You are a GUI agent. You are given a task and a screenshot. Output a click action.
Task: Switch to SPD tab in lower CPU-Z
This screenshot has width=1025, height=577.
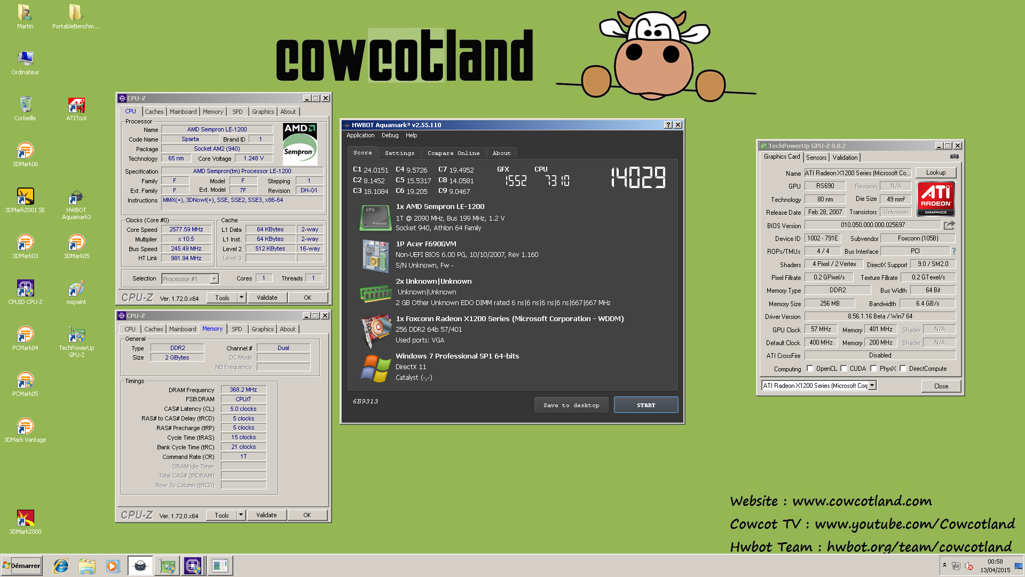[x=237, y=329]
